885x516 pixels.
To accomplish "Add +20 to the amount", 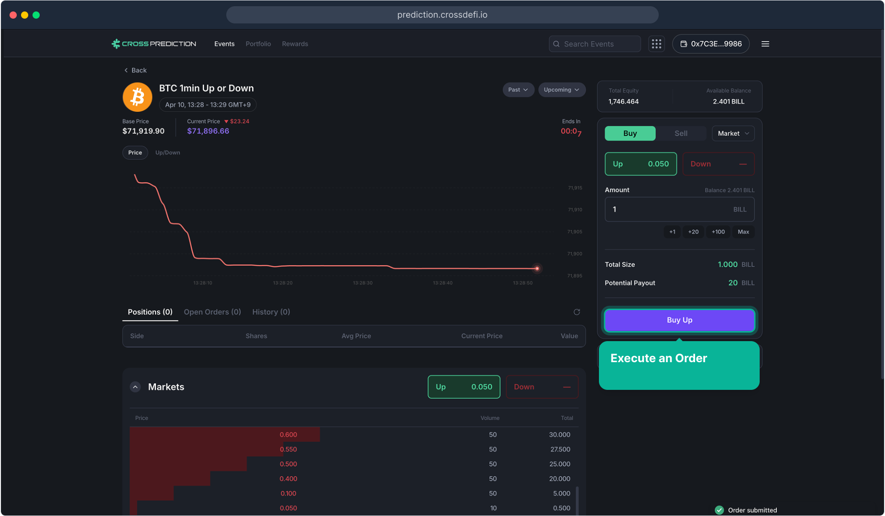I will tap(693, 232).
